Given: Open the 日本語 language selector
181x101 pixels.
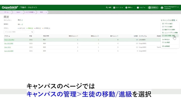Looking at the screenshot, I should point(153,7).
